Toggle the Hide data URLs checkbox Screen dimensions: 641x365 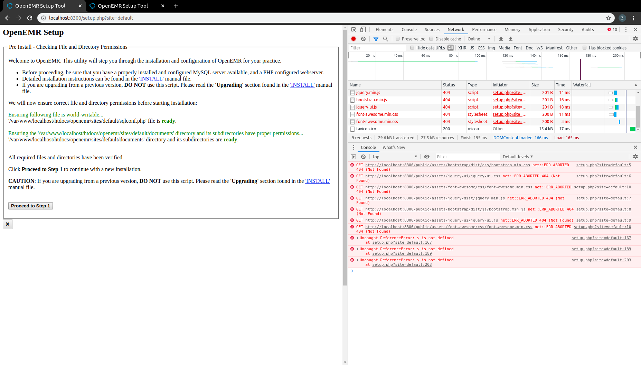tap(412, 48)
